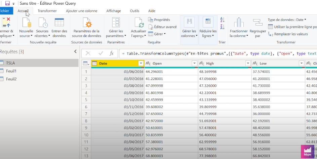
Task: Open Date column filter dropdown
Action: (x=141, y=64)
